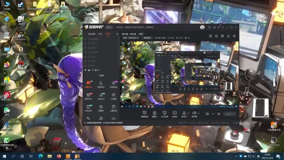This screenshot has width=284, height=160.
Task: Open the stream settings gear icon
Action: click(219, 114)
